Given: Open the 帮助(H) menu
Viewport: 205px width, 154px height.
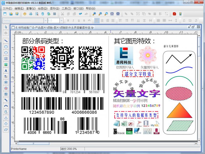Looking at the screenshot, I should pos(91,8).
